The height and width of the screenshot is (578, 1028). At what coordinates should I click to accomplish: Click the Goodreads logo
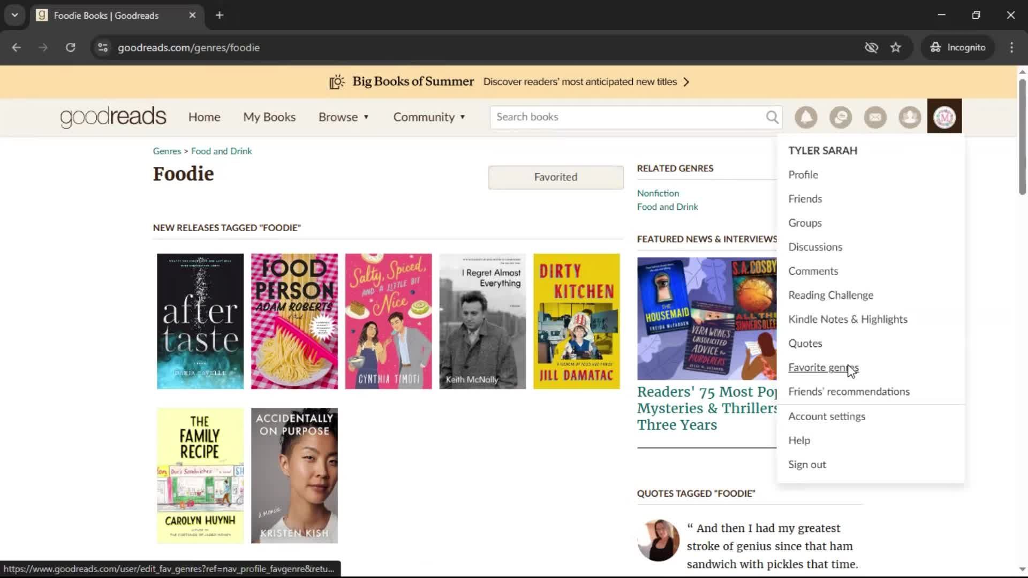(x=114, y=117)
